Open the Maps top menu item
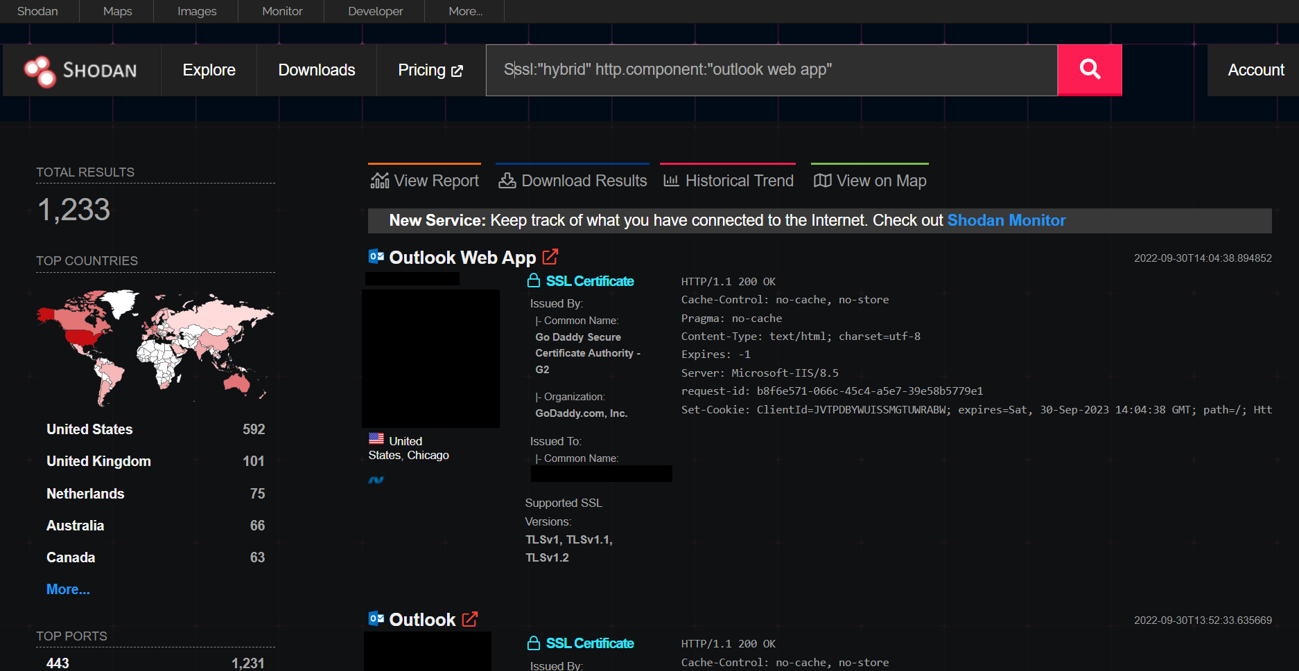 [117, 11]
